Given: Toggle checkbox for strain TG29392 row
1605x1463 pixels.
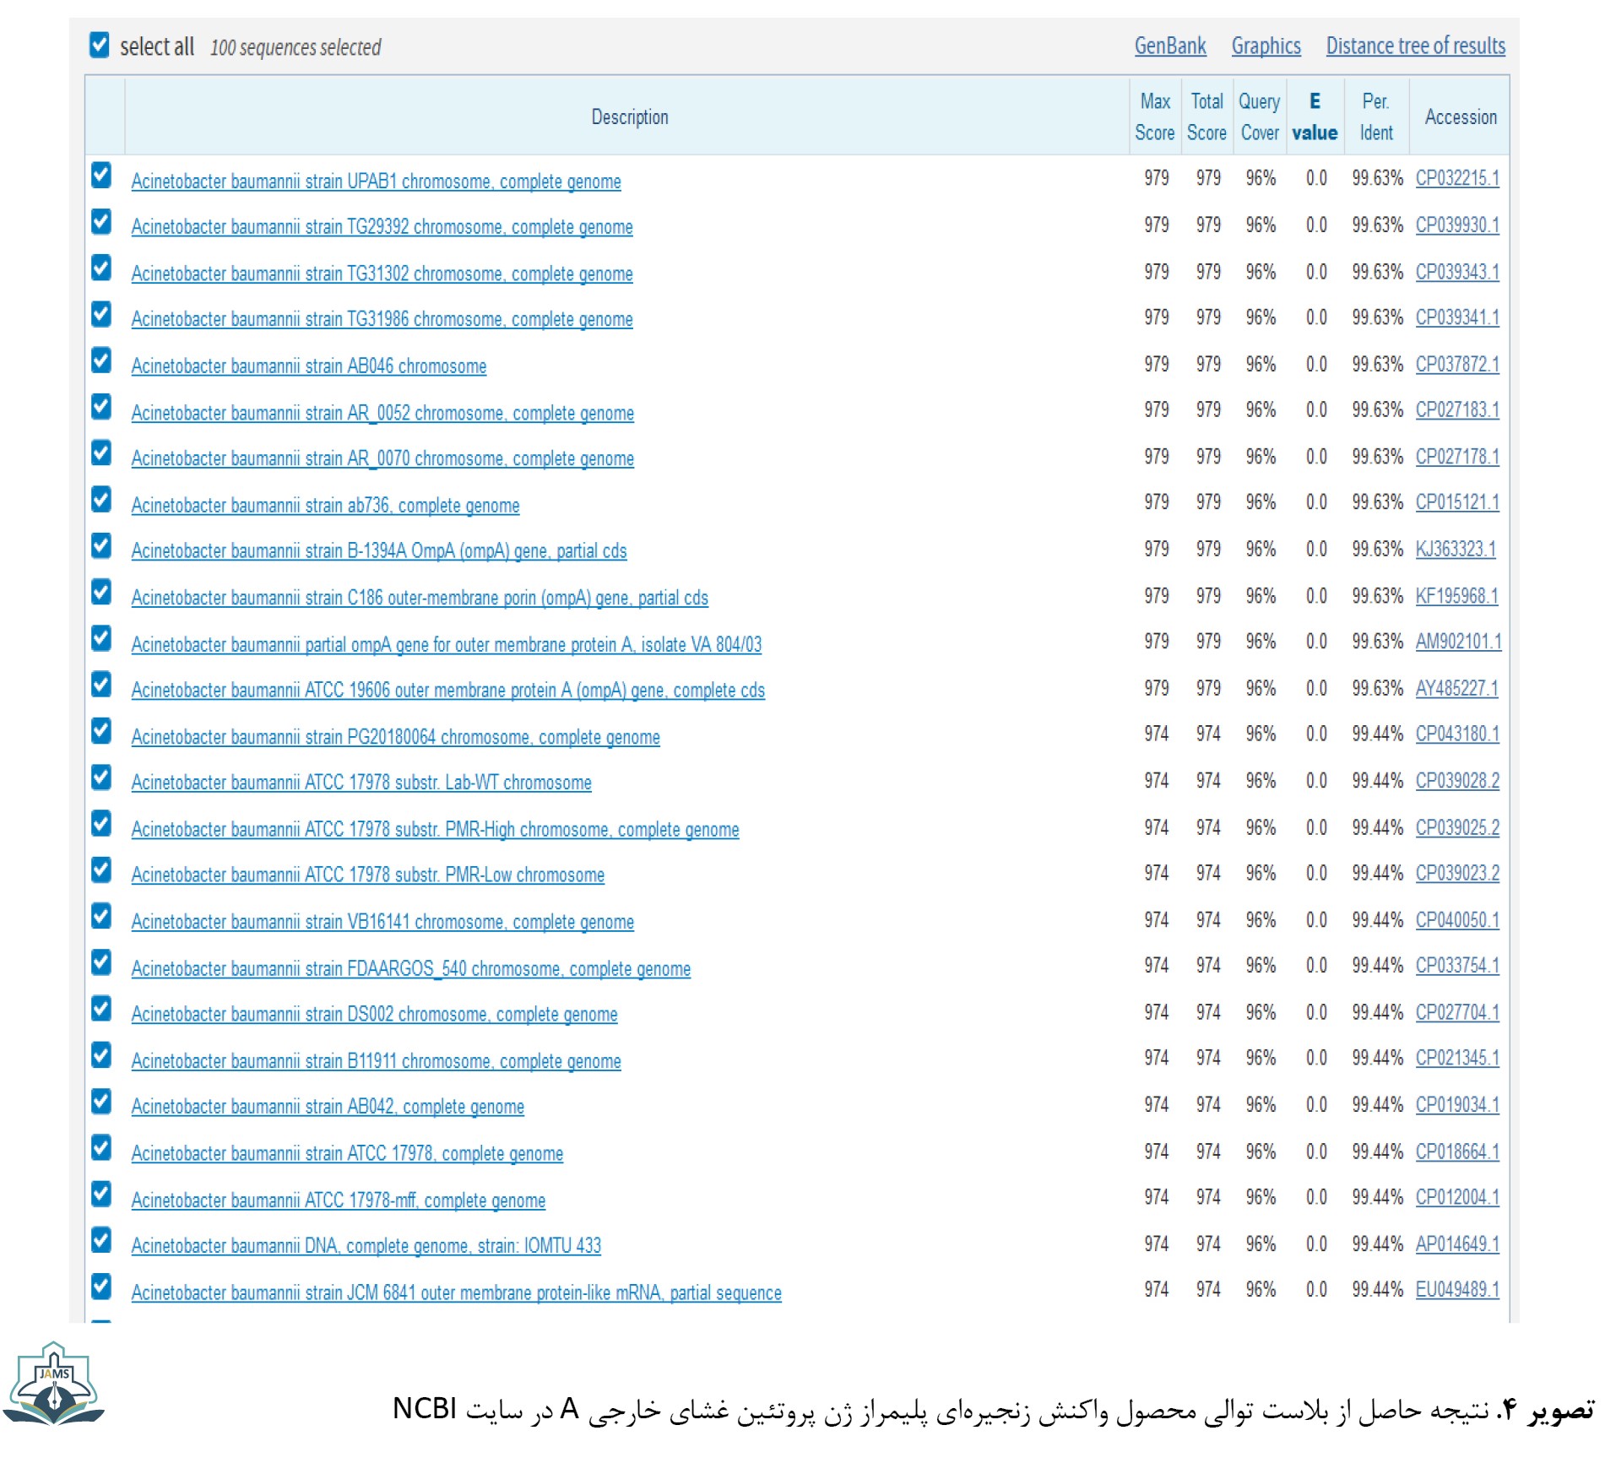Looking at the screenshot, I should [x=101, y=221].
